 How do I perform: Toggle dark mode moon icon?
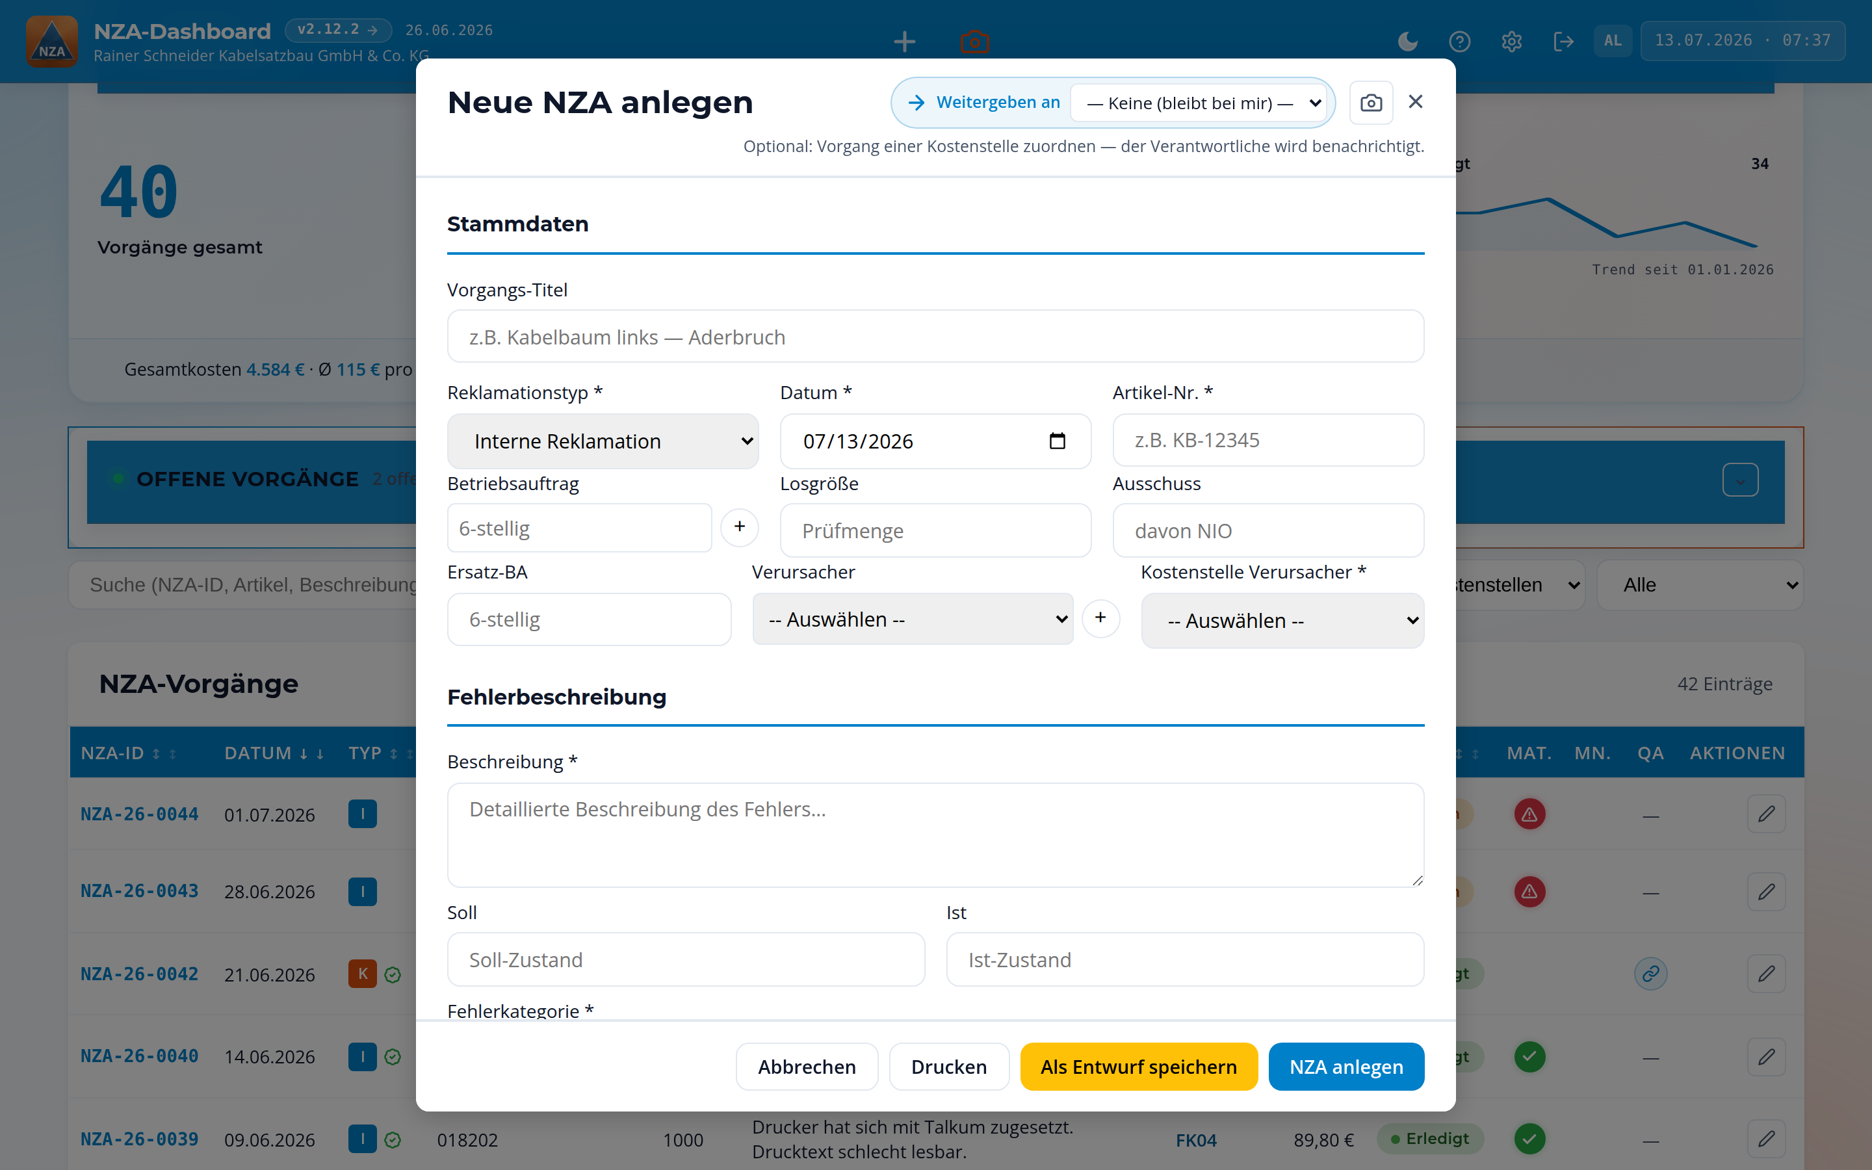coord(1408,41)
